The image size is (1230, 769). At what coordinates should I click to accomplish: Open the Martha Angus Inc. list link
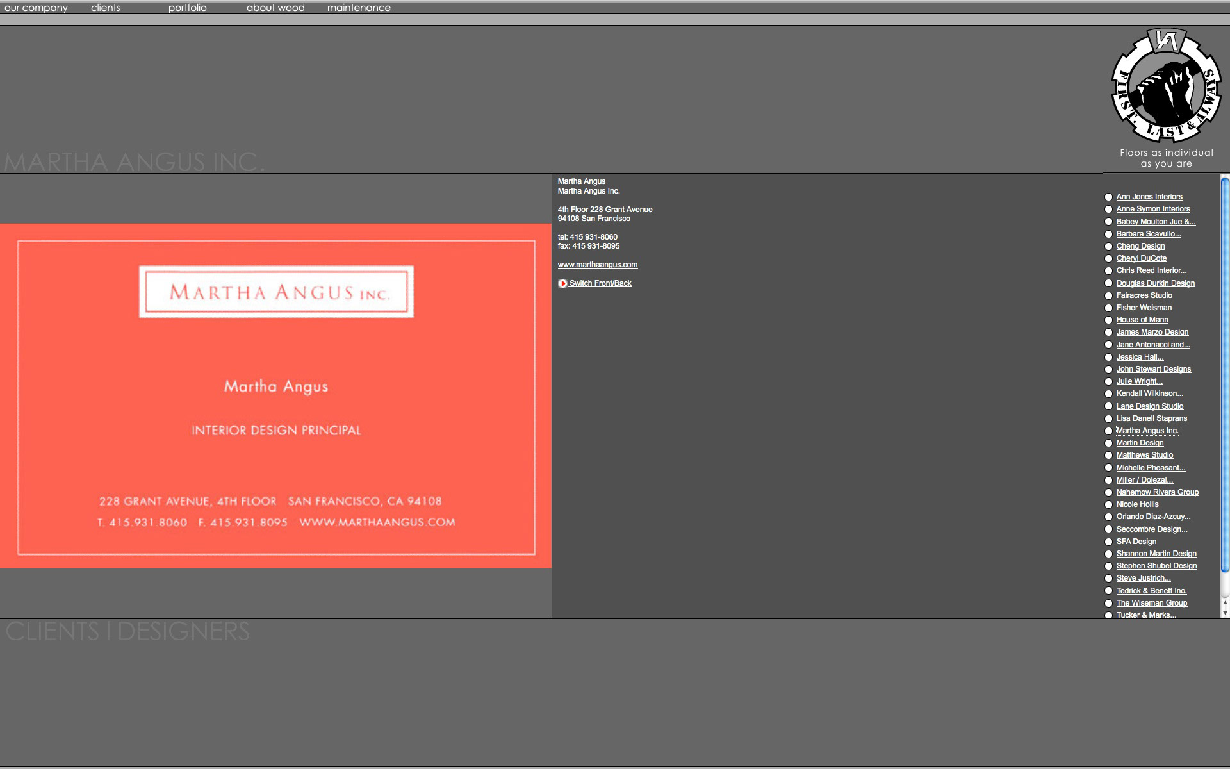[1147, 431]
